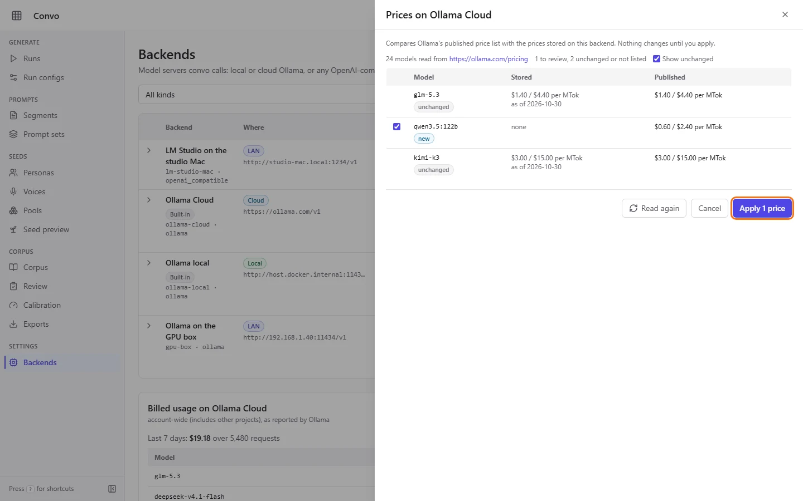Collapse the sidebar with the panel icon
The height and width of the screenshot is (501, 803).
tap(112, 489)
